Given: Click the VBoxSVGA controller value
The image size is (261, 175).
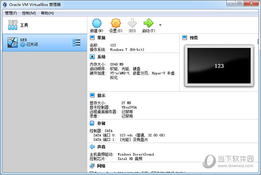Looking at the screenshot, I should pos(129,107).
